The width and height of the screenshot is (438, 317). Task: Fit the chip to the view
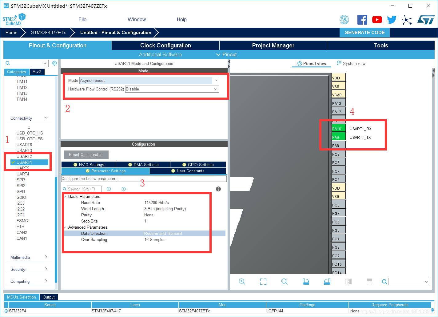[263, 282]
